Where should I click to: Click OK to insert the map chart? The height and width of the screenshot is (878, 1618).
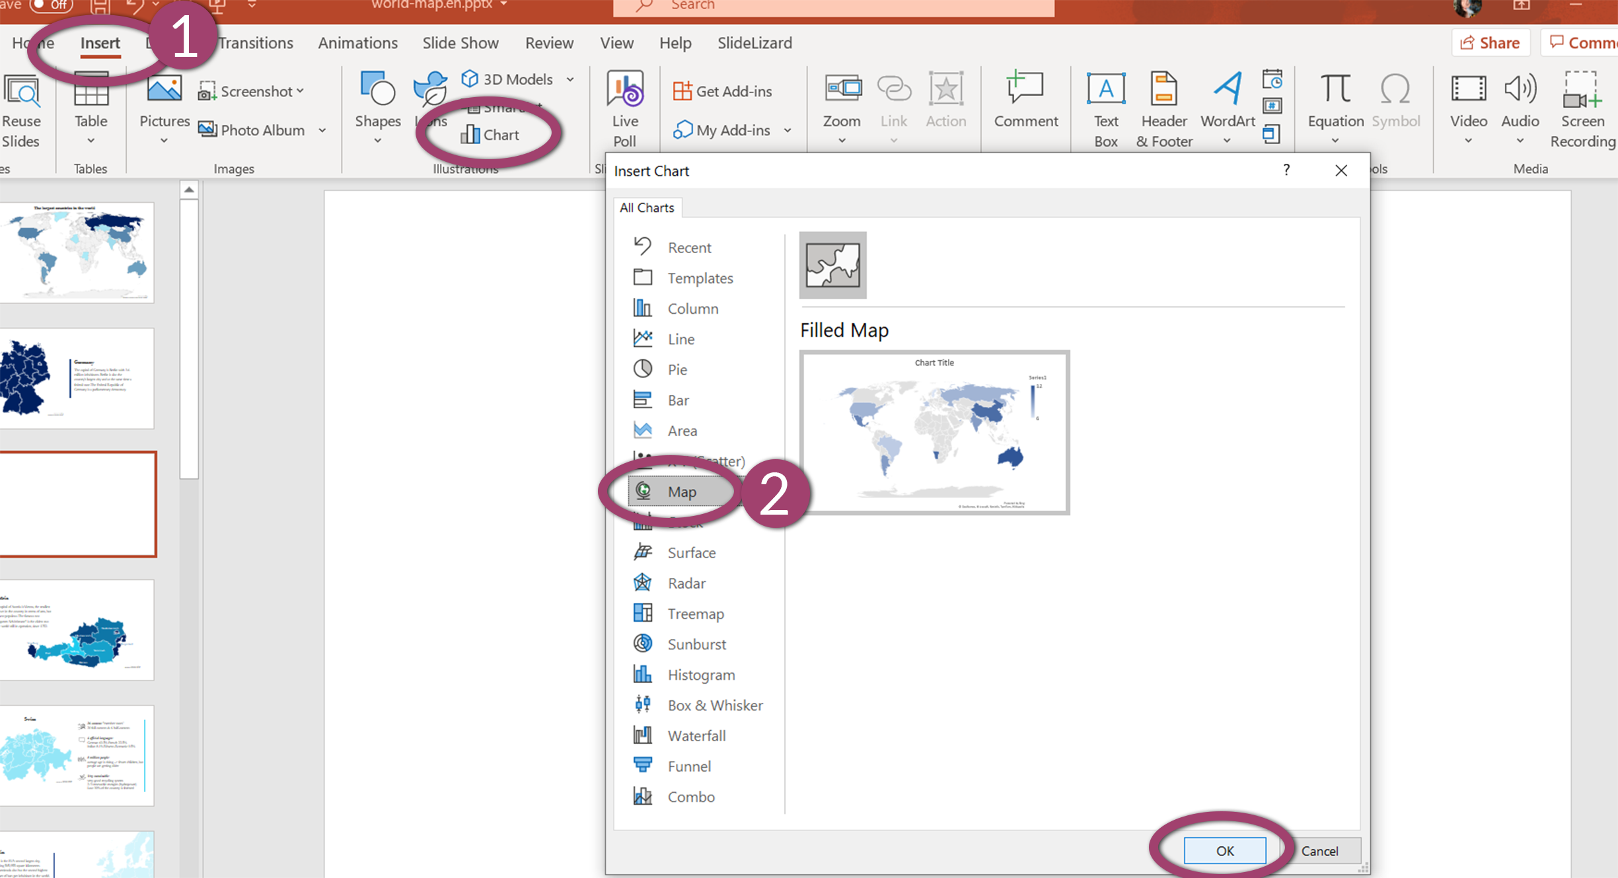click(x=1222, y=850)
